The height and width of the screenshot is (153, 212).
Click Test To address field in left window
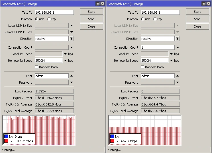(54, 13)
